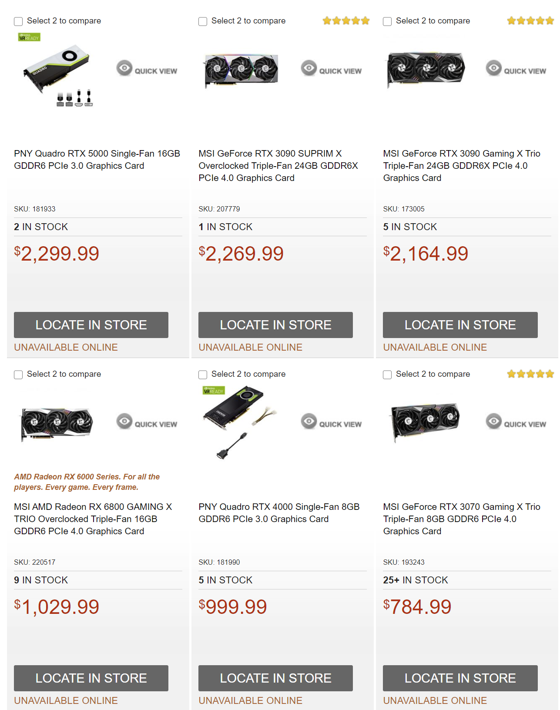Check compare box for RTX 3090 SUPRIM X
The width and height of the screenshot is (560, 710).
pyautogui.click(x=203, y=21)
